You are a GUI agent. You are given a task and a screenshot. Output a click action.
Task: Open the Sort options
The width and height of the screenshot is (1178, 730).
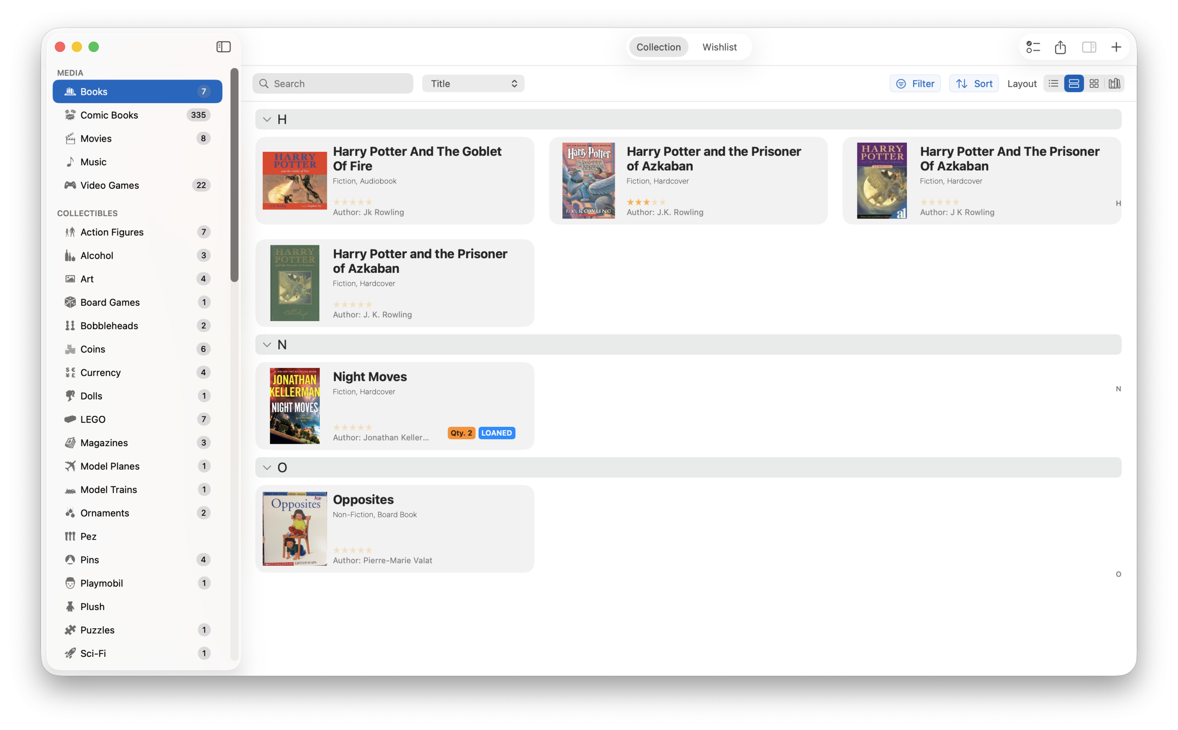tap(974, 83)
